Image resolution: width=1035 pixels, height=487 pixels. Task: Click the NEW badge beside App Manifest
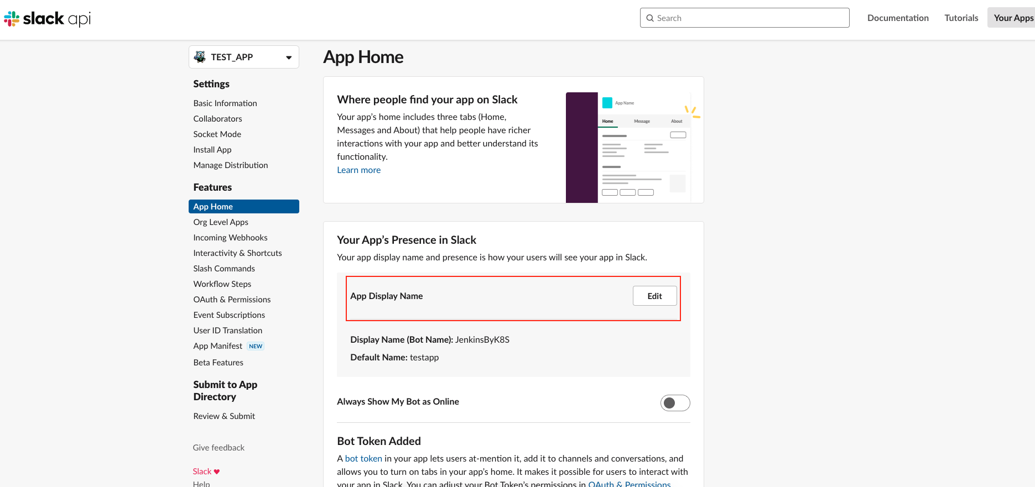(256, 346)
